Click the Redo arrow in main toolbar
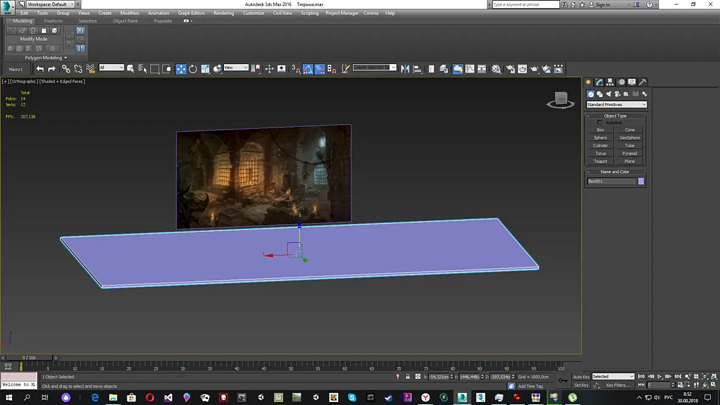This screenshot has width=720, height=405. click(52, 69)
